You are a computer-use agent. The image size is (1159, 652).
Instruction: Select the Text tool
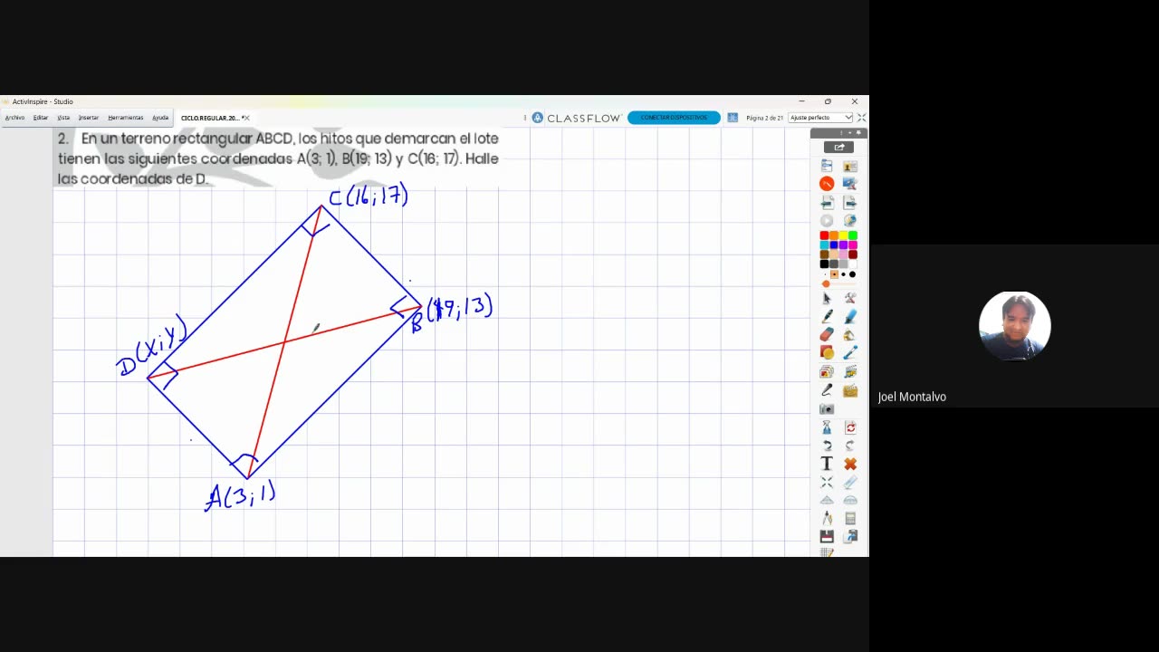[x=827, y=464]
